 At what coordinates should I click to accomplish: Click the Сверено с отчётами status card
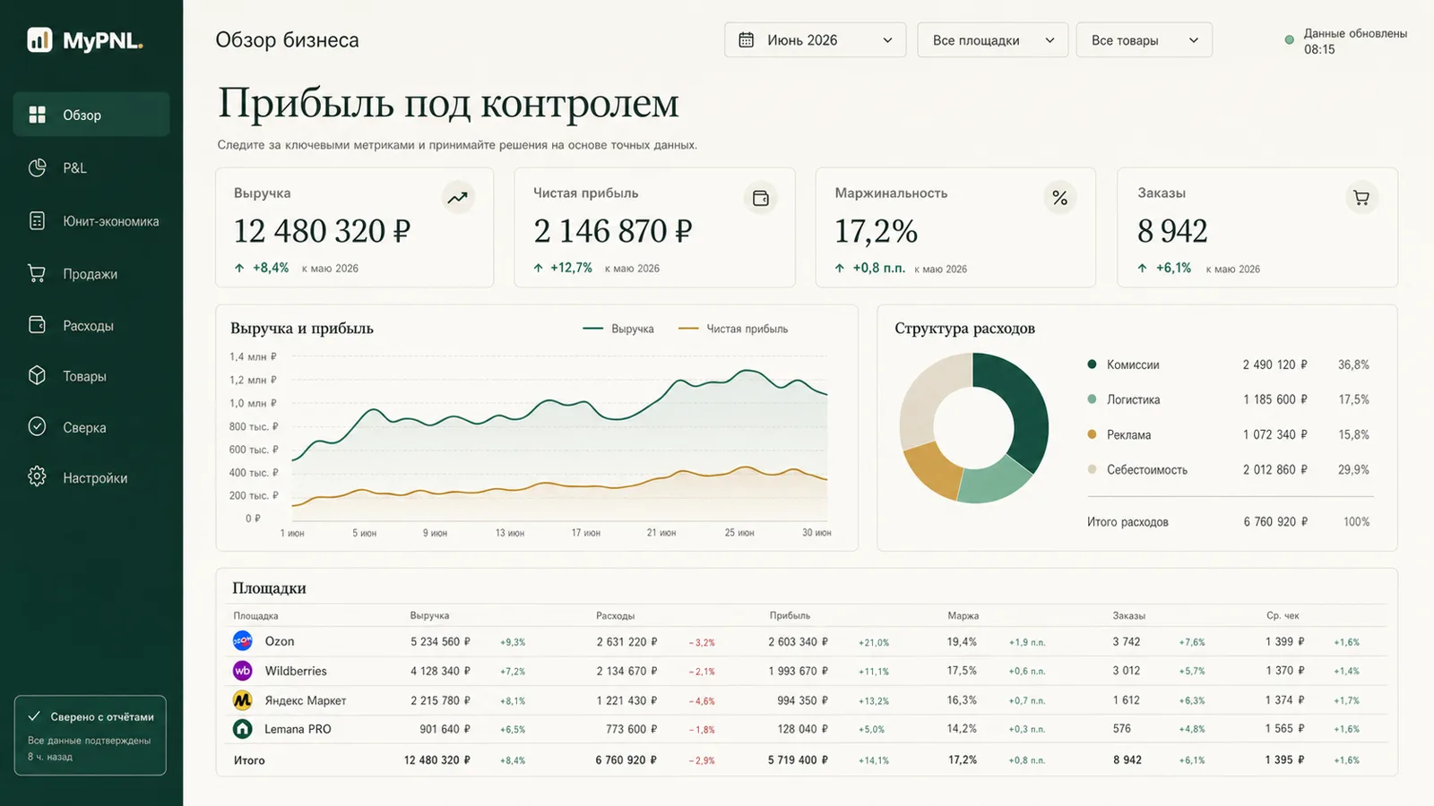pos(91,735)
